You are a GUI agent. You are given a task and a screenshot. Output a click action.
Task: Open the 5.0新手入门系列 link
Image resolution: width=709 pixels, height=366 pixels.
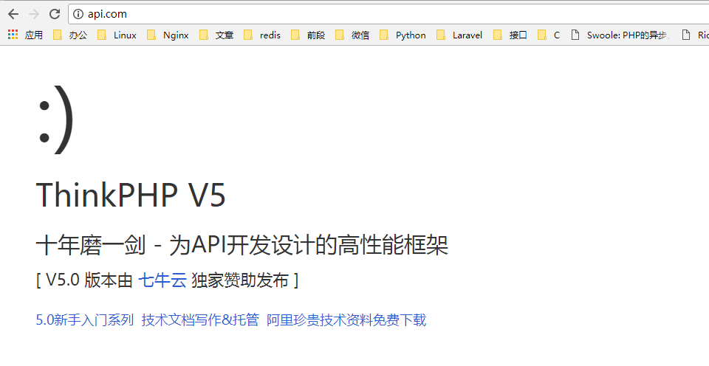[x=85, y=320]
